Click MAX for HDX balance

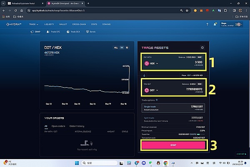[200, 57]
